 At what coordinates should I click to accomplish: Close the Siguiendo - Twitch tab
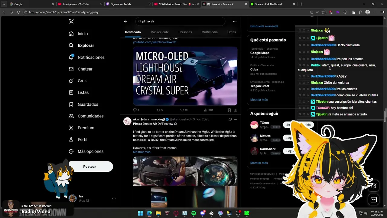[149, 4]
